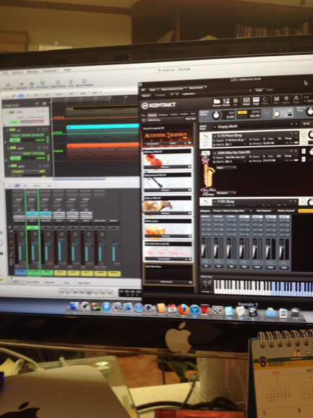Toggle solo on C 70 Piano instrument

click(x=303, y=133)
